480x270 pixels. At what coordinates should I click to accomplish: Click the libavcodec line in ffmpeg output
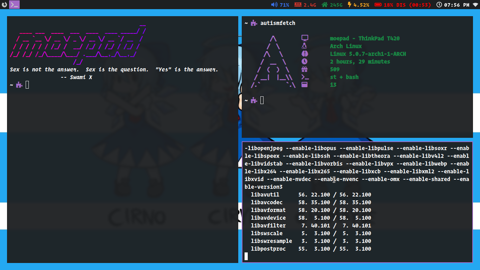pos(266,202)
